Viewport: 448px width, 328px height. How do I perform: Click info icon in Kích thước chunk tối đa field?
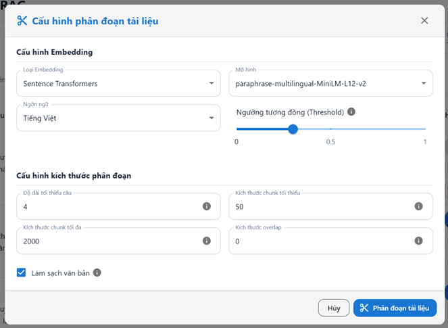tap(207, 241)
